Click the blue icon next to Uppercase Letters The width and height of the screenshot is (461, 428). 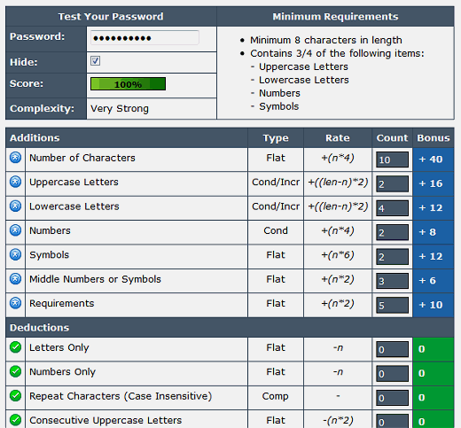coord(15,182)
